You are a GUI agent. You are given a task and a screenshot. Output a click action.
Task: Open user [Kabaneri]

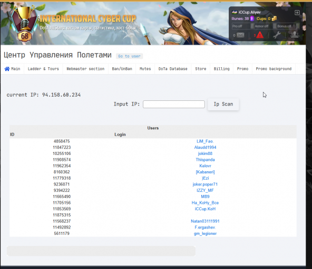click(x=205, y=172)
